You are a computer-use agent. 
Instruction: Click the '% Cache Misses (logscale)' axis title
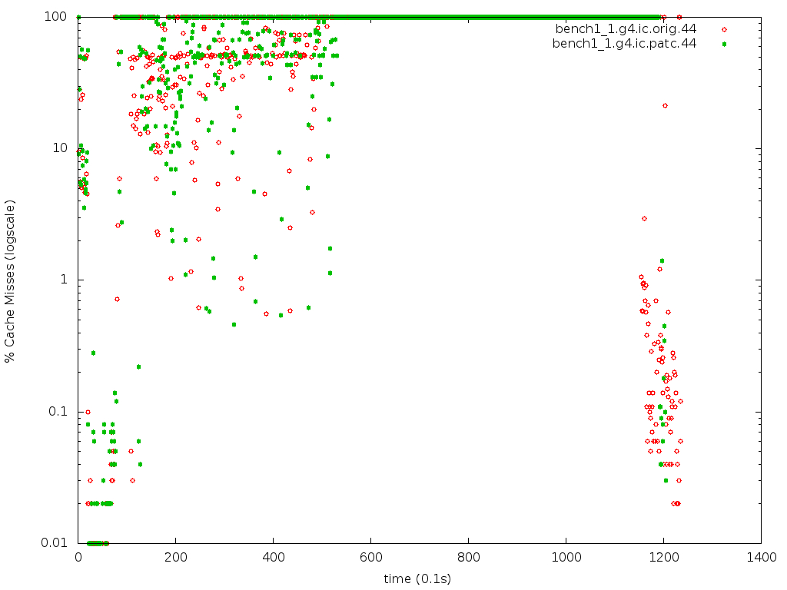pyautogui.click(x=10, y=281)
